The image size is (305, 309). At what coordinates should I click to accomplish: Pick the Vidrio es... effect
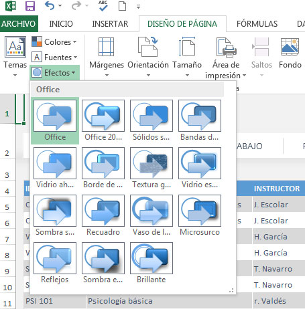[200, 168]
